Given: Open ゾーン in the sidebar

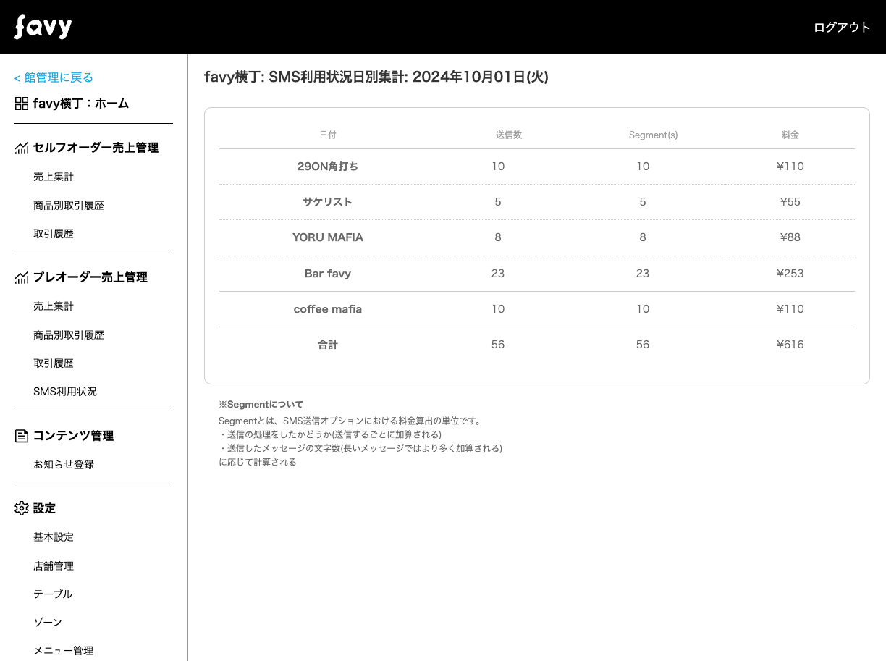Looking at the screenshot, I should [48, 622].
